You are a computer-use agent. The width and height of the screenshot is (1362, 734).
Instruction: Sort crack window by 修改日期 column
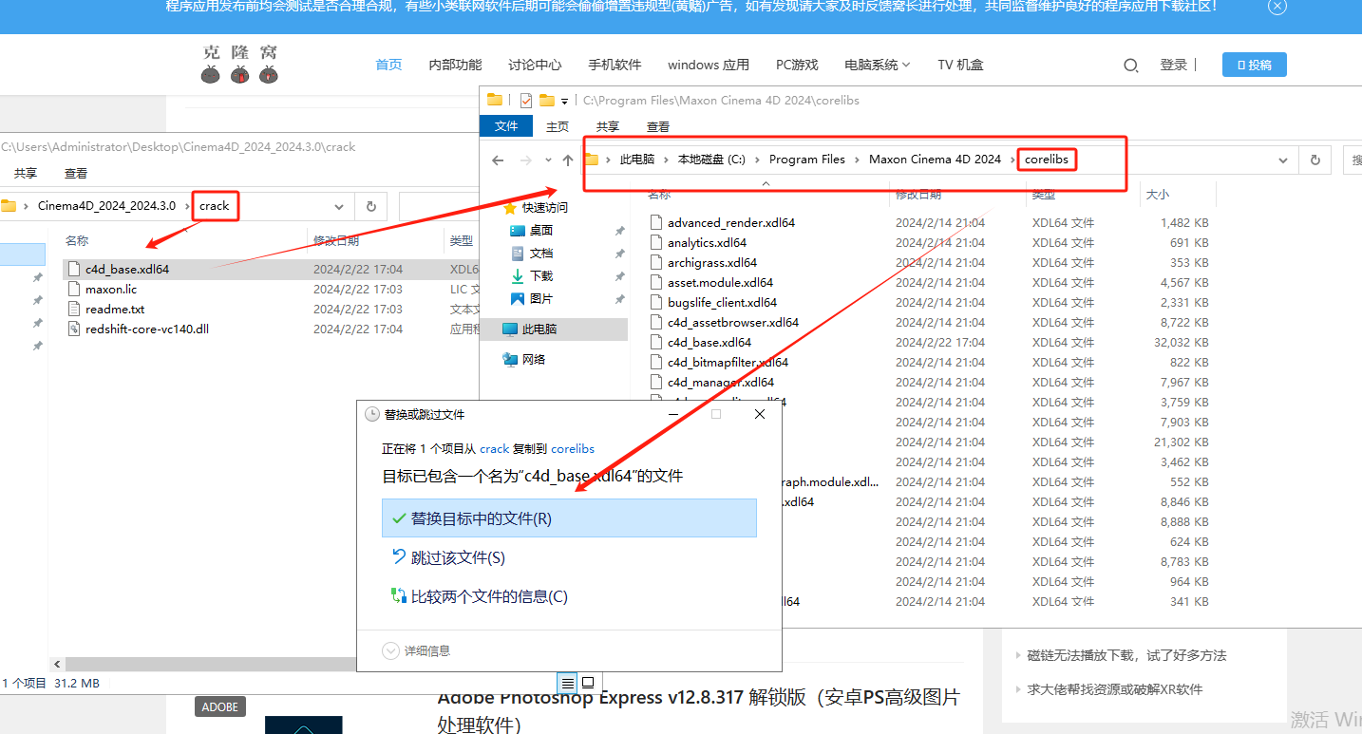336,240
